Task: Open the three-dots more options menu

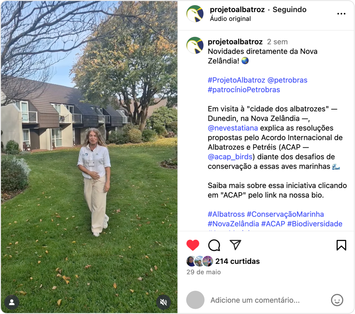Action: 341,14
